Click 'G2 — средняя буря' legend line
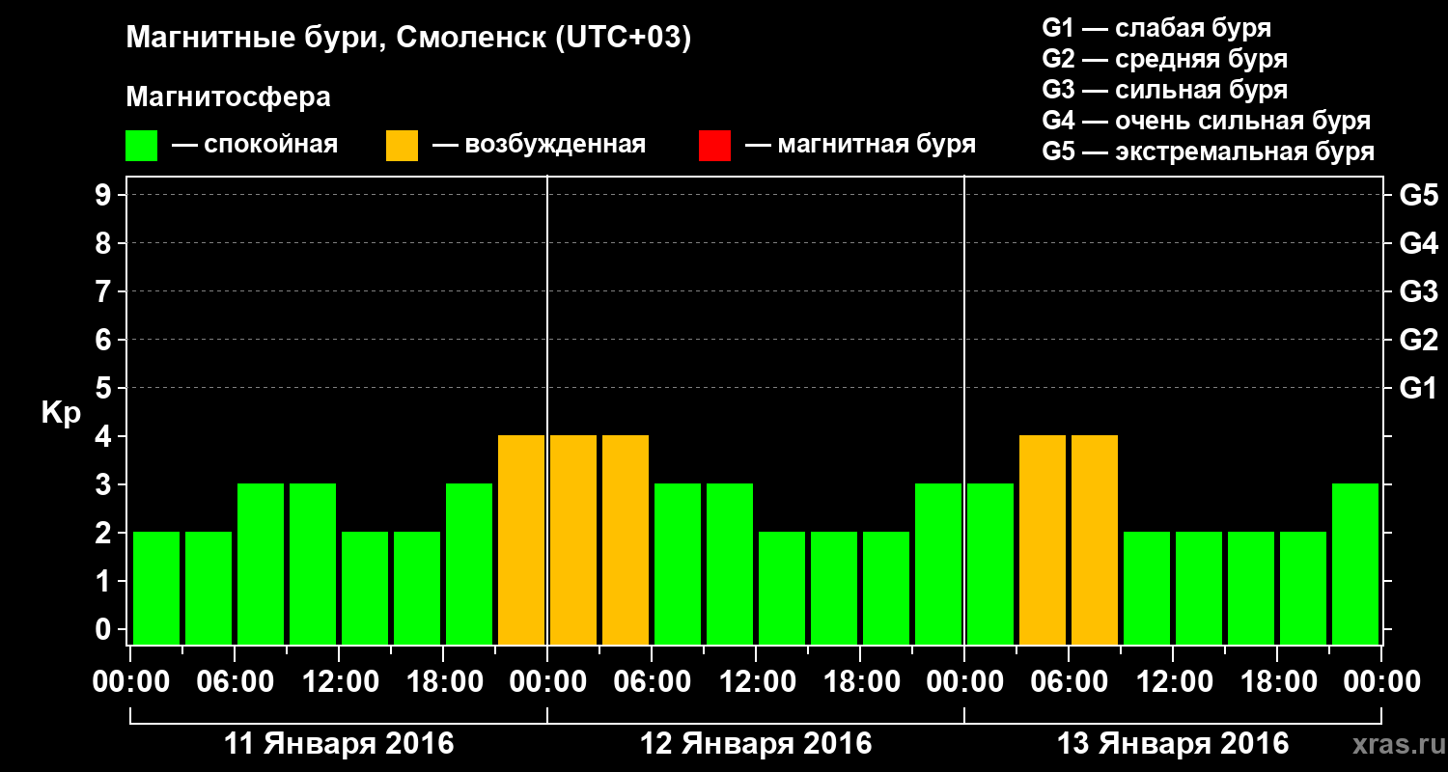The image size is (1448, 772). [x=1164, y=59]
